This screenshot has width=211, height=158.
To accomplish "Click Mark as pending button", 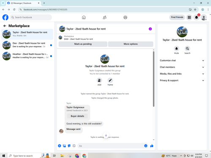I will point(83,44).
